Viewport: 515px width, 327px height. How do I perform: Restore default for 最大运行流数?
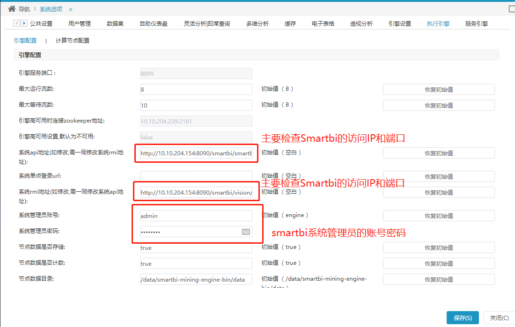pyautogui.click(x=439, y=89)
